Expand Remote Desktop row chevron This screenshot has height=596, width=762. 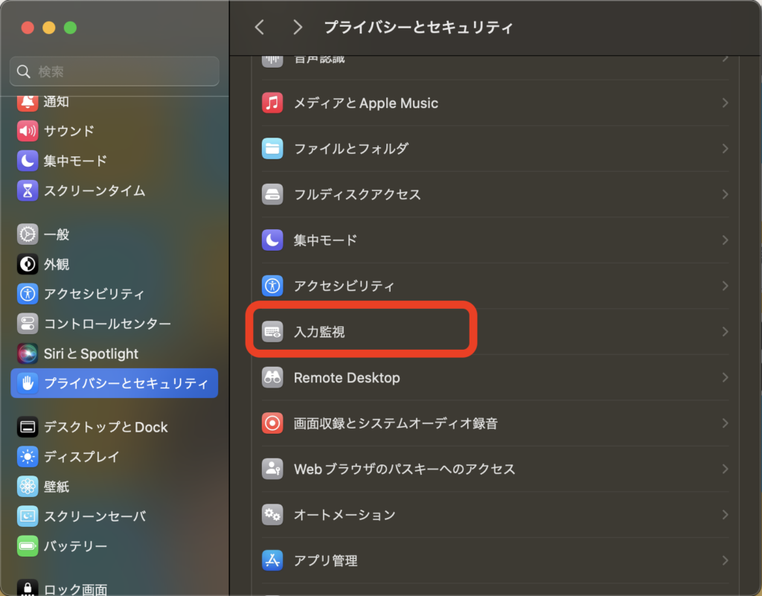click(x=725, y=377)
